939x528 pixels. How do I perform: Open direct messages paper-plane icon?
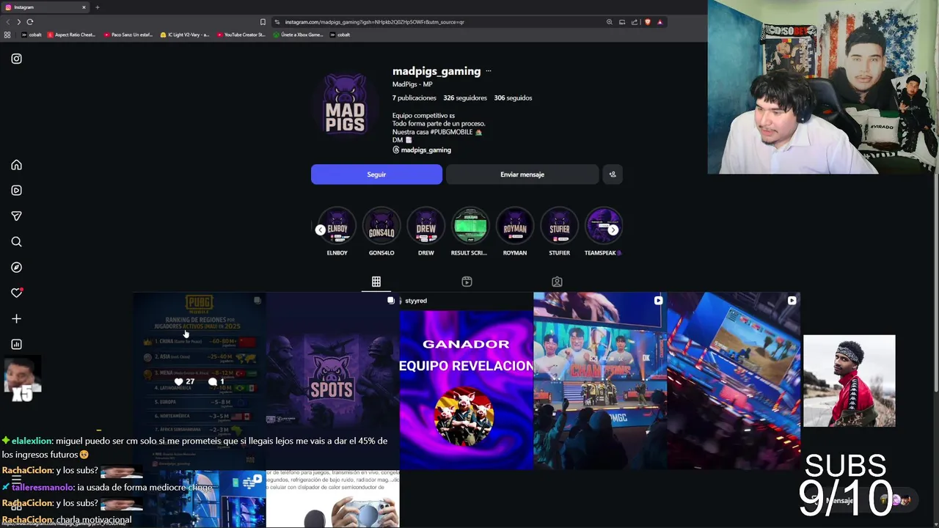[16, 216]
